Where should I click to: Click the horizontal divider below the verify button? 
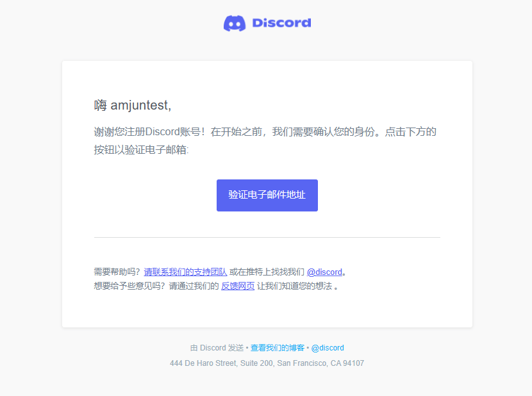(267, 237)
